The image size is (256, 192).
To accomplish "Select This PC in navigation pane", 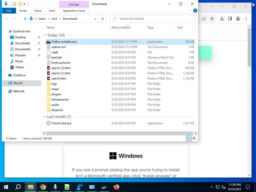I will tap(18, 83).
